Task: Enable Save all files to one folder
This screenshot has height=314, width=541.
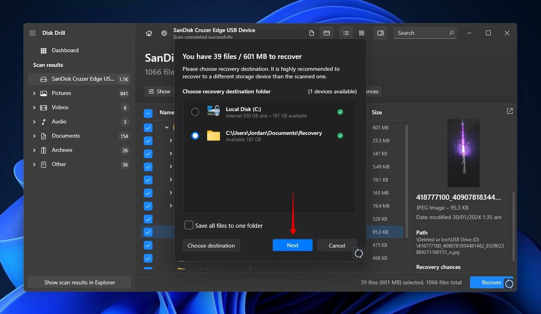Action: [189, 225]
